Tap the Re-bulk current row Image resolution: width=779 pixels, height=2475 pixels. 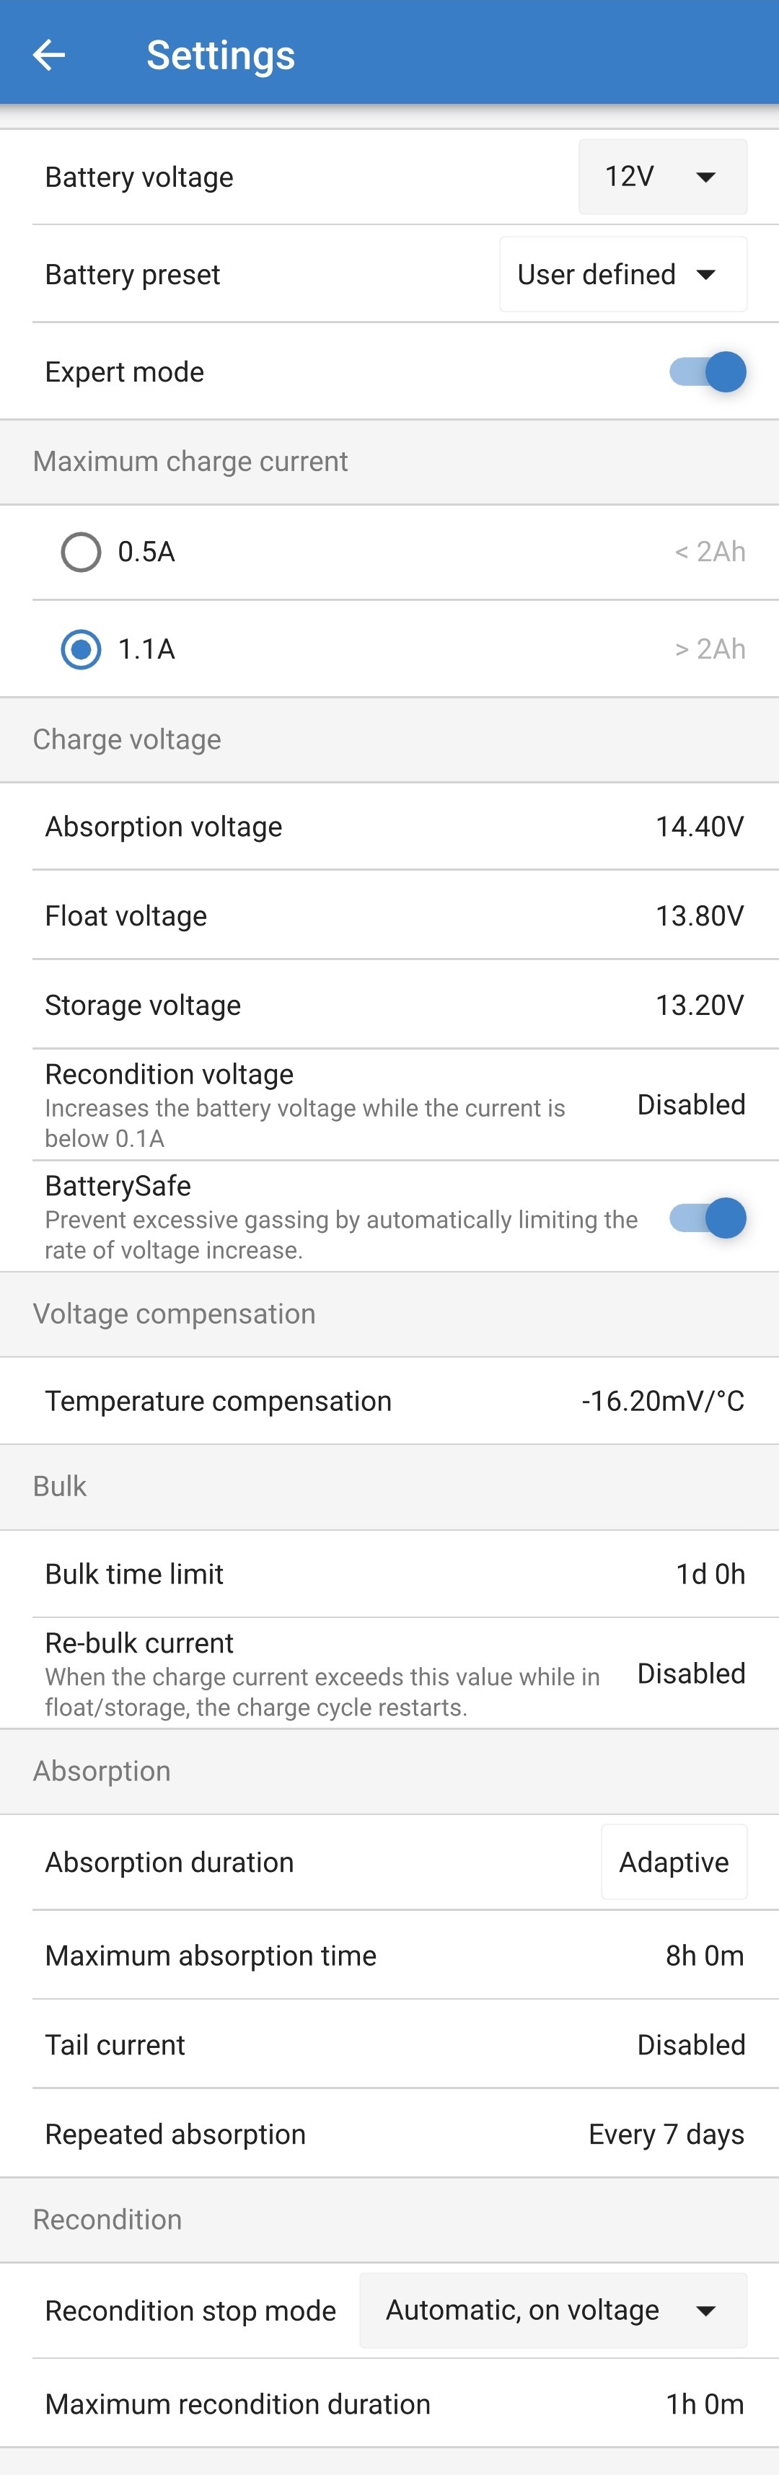coord(389,1674)
